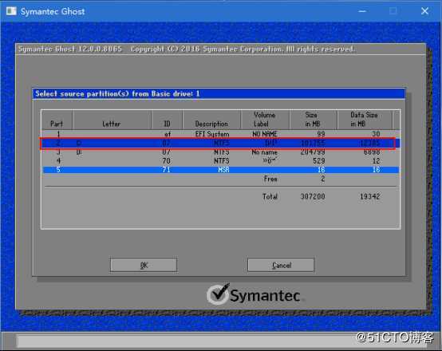Click the Data Size in MB header
The height and width of the screenshot is (351, 442).
coord(365,120)
